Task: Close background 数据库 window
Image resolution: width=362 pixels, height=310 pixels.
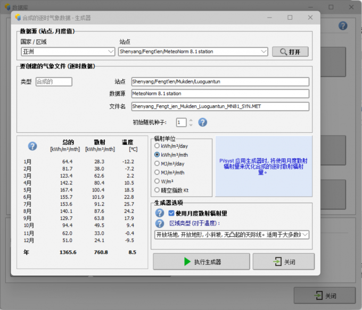Action: click(351, 7)
